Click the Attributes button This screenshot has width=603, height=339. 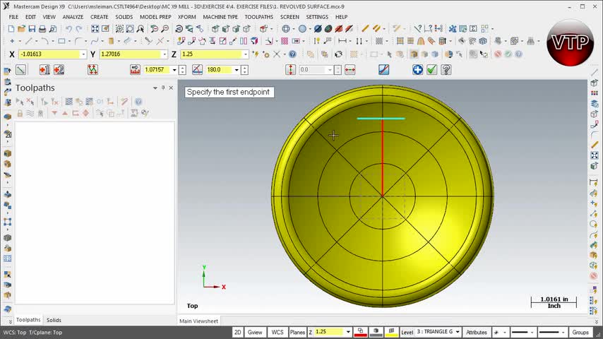tap(477, 332)
